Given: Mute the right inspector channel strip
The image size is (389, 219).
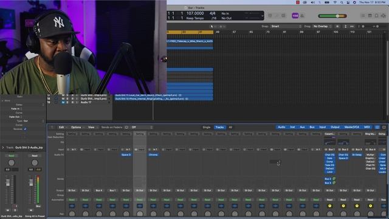Looking at the screenshot, I should (x=31, y=210).
